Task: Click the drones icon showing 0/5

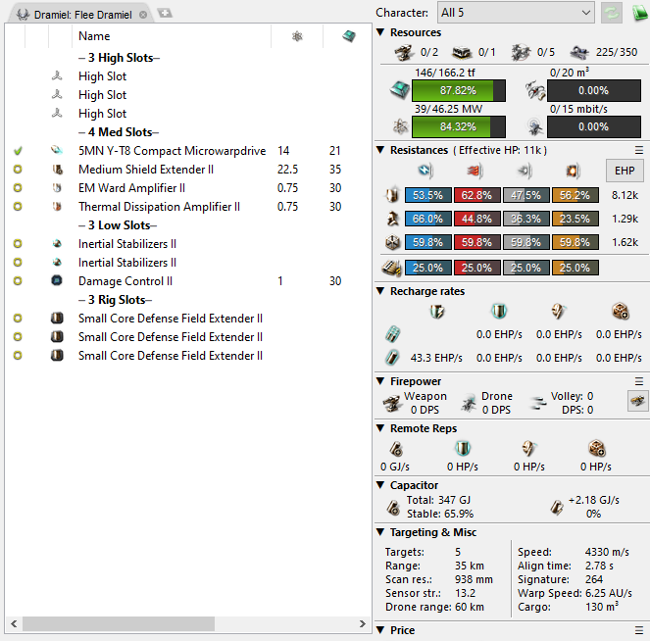Action: [x=521, y=52]
